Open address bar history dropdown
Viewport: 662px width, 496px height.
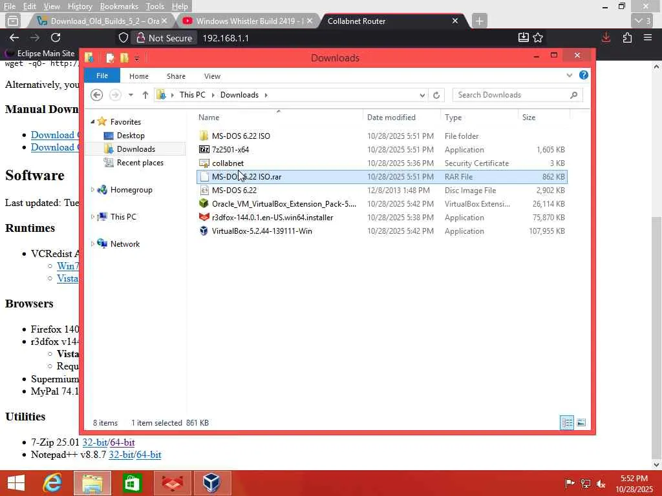tap(422, 96)
